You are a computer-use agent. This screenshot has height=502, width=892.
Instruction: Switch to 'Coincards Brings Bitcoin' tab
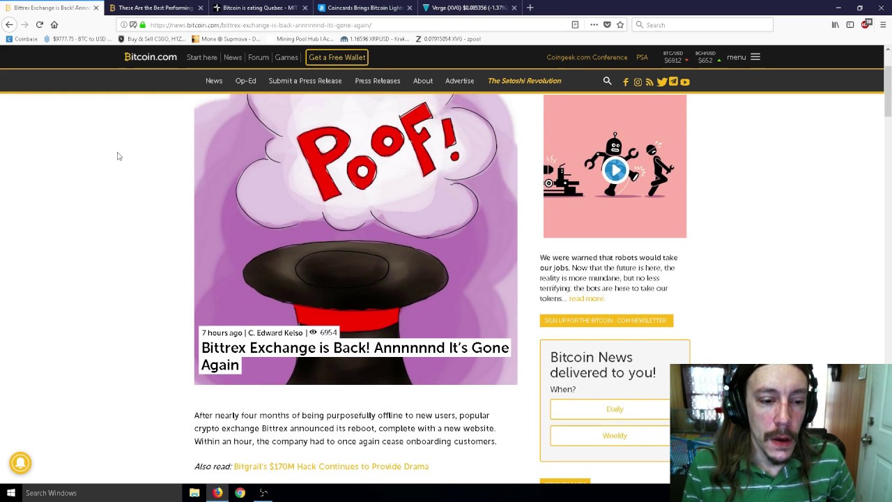pos(364,8)
